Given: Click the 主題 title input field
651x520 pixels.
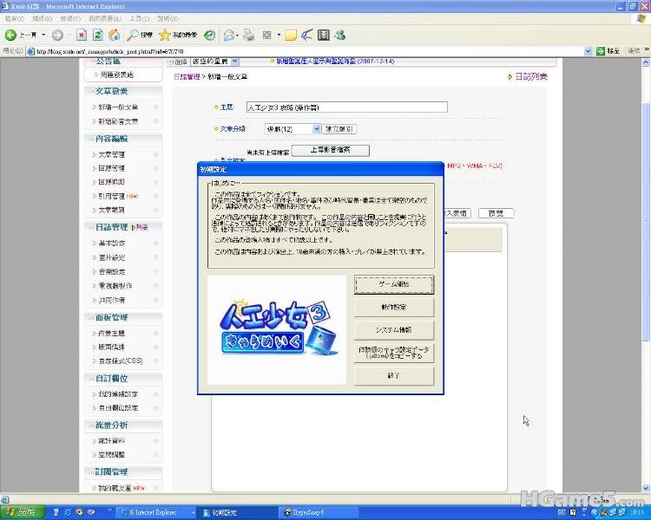Looking at the screenshot, I should click(346, 107).
